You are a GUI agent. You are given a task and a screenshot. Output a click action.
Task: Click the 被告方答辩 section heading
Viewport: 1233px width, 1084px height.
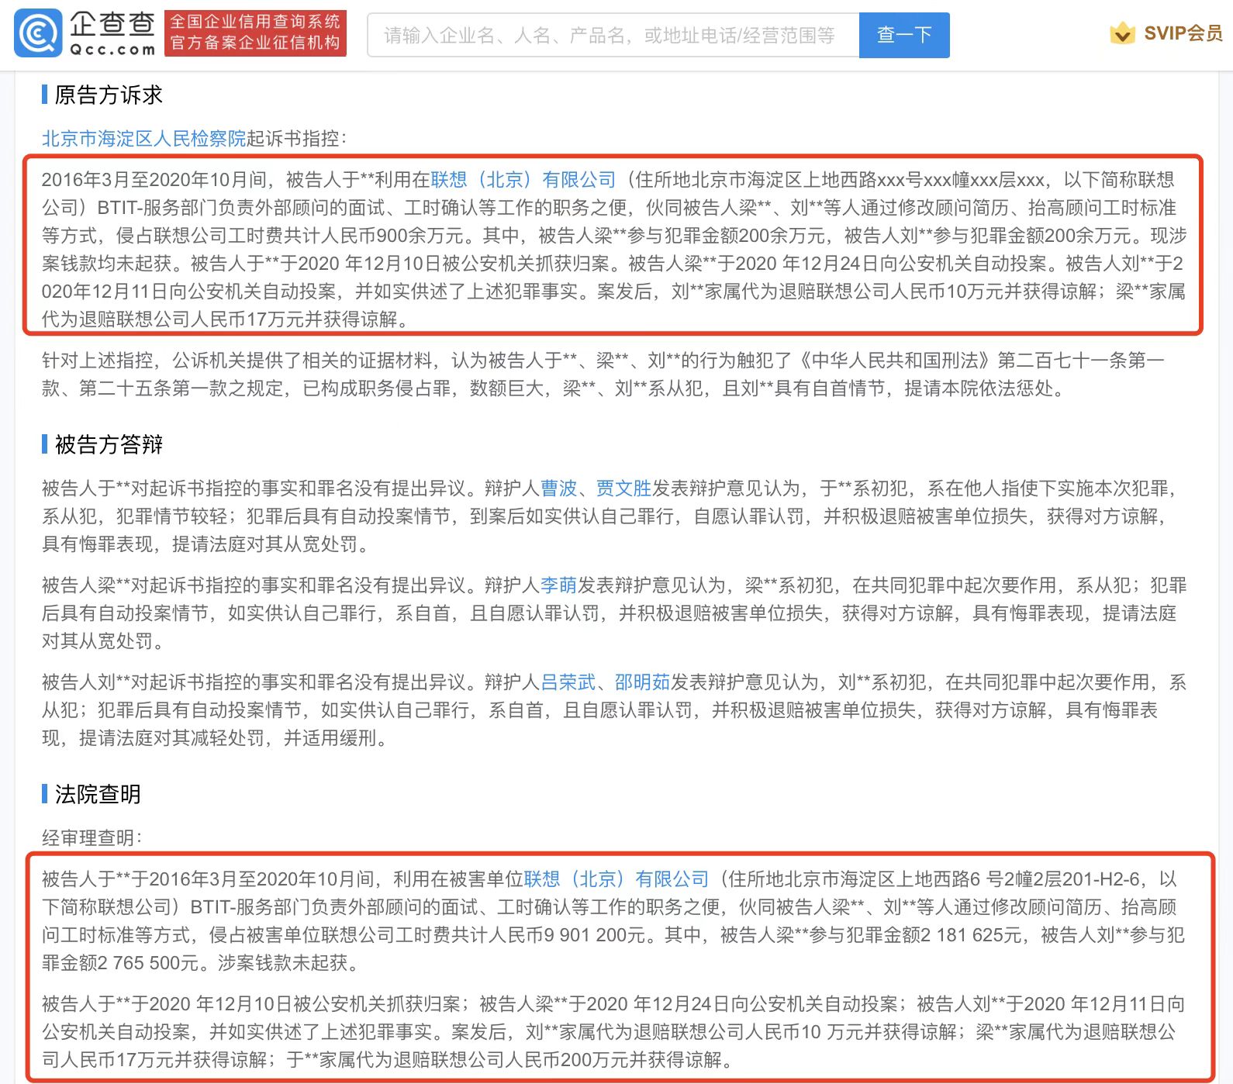pyautogui.click(x=109, y=444)
